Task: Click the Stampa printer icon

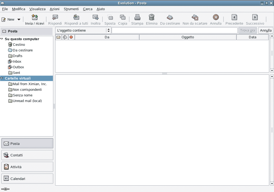Action: click(137, 18)
